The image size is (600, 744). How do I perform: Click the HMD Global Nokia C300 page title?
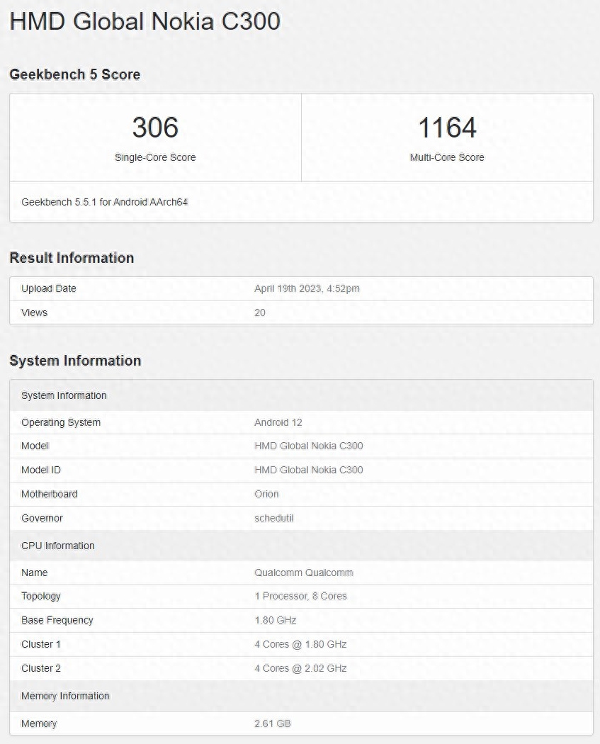pyautogui.click(x=145, y=21)
